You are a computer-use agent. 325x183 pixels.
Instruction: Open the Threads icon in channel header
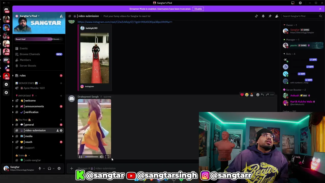[x=256, y=16]
